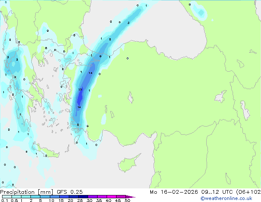Click the '13' precipitation value on the map
This screenshot has width=261, height=202.
pyautogui.click(x=80, y=90)
